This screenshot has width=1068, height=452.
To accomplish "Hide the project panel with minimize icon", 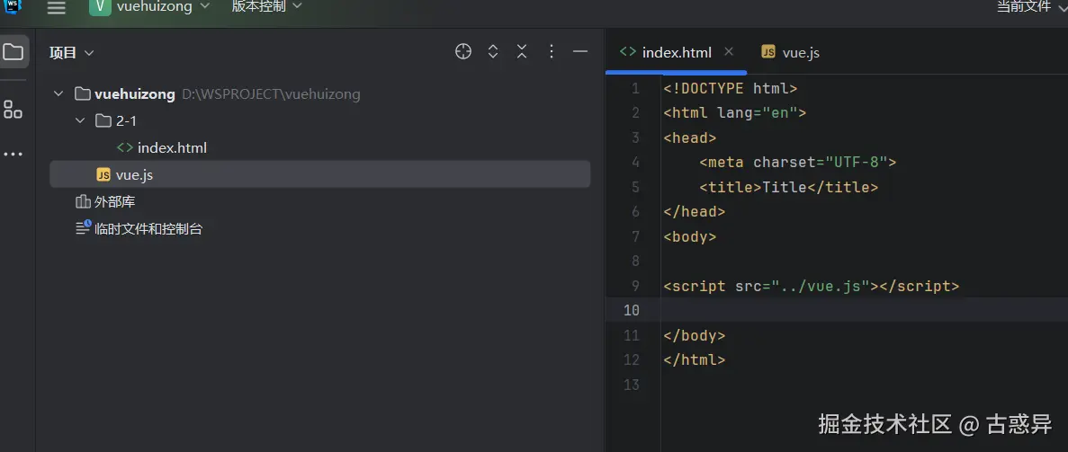I will [580, 52].
